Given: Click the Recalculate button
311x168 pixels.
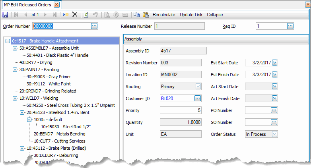Looking at the screenshot, I should (x=164, y=15).
